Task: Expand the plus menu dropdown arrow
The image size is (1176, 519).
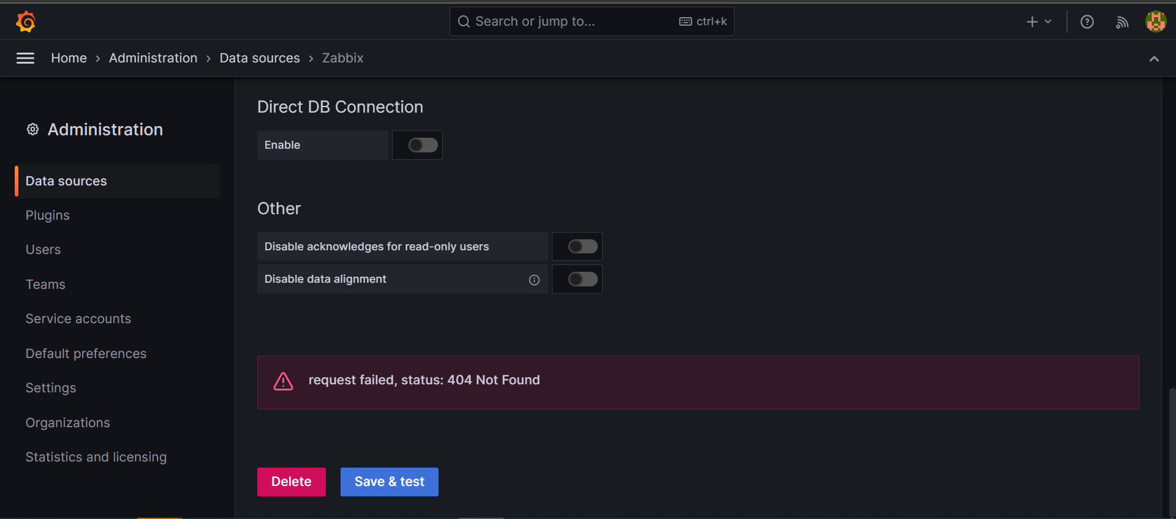Action: pos(1048,21)
